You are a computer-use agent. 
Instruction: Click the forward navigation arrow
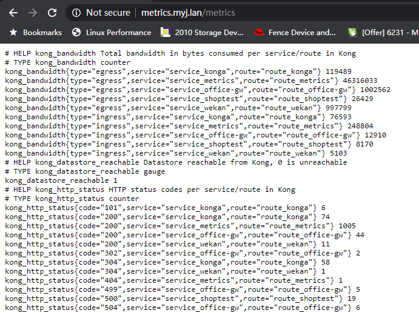[33, 13]
